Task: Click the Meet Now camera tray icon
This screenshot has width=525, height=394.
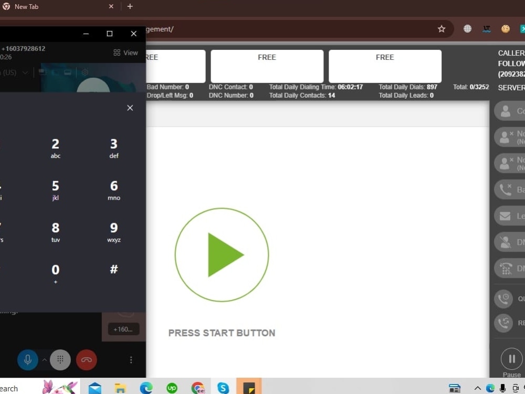Action: pos(516,388)
